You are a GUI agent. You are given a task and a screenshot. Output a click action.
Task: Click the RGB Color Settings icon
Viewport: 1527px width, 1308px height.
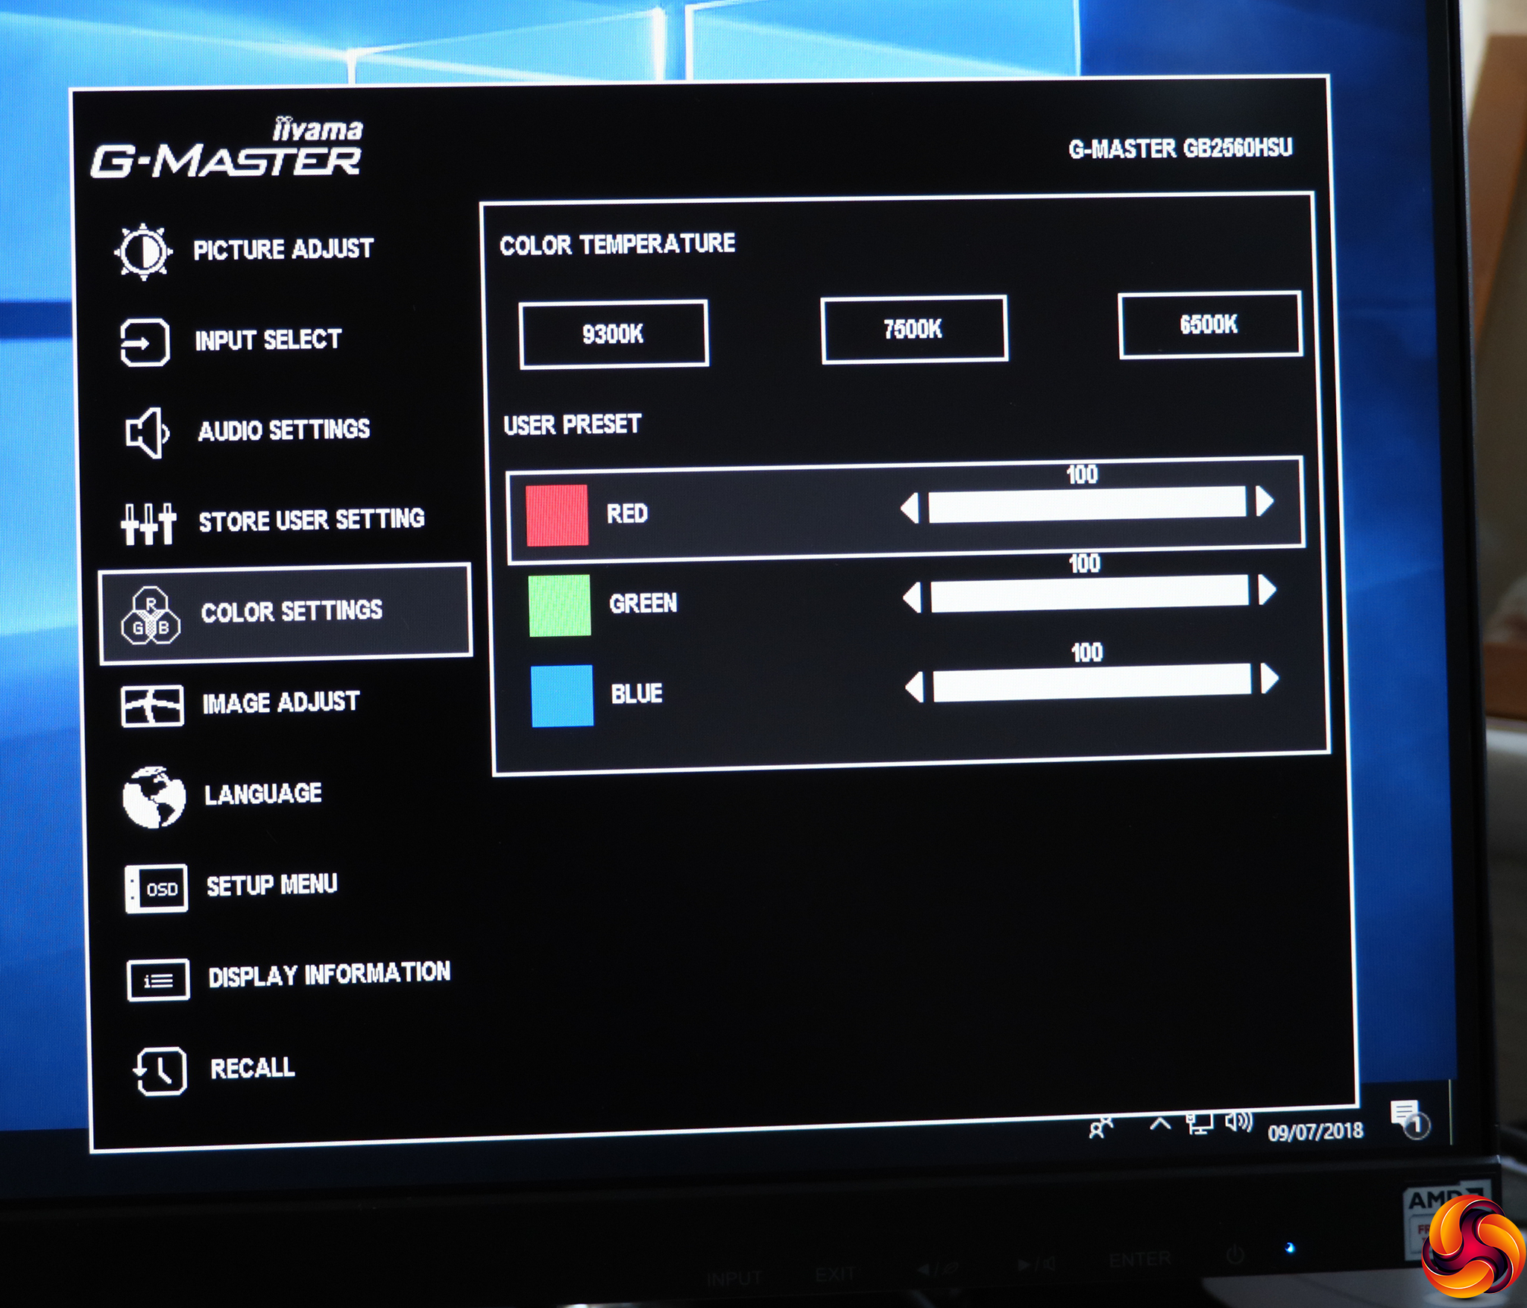151,616
